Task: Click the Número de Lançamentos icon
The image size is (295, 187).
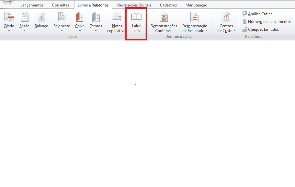Action: [244, 22]
